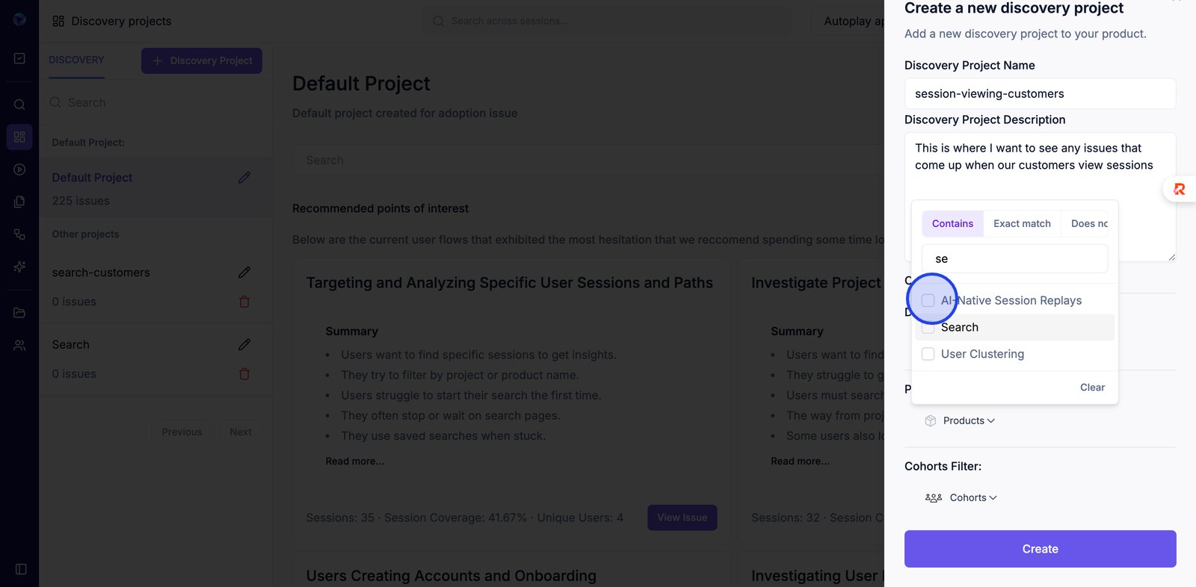Tick the Search option checkbox

coord(928,327)
